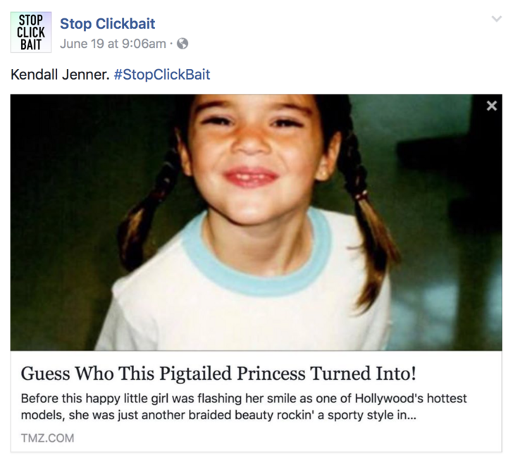
Task: Click the Stop Clickbait page logo
Action: tap(30, 32)
